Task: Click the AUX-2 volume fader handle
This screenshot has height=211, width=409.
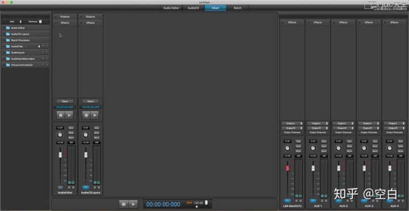Action: (339, 168)
